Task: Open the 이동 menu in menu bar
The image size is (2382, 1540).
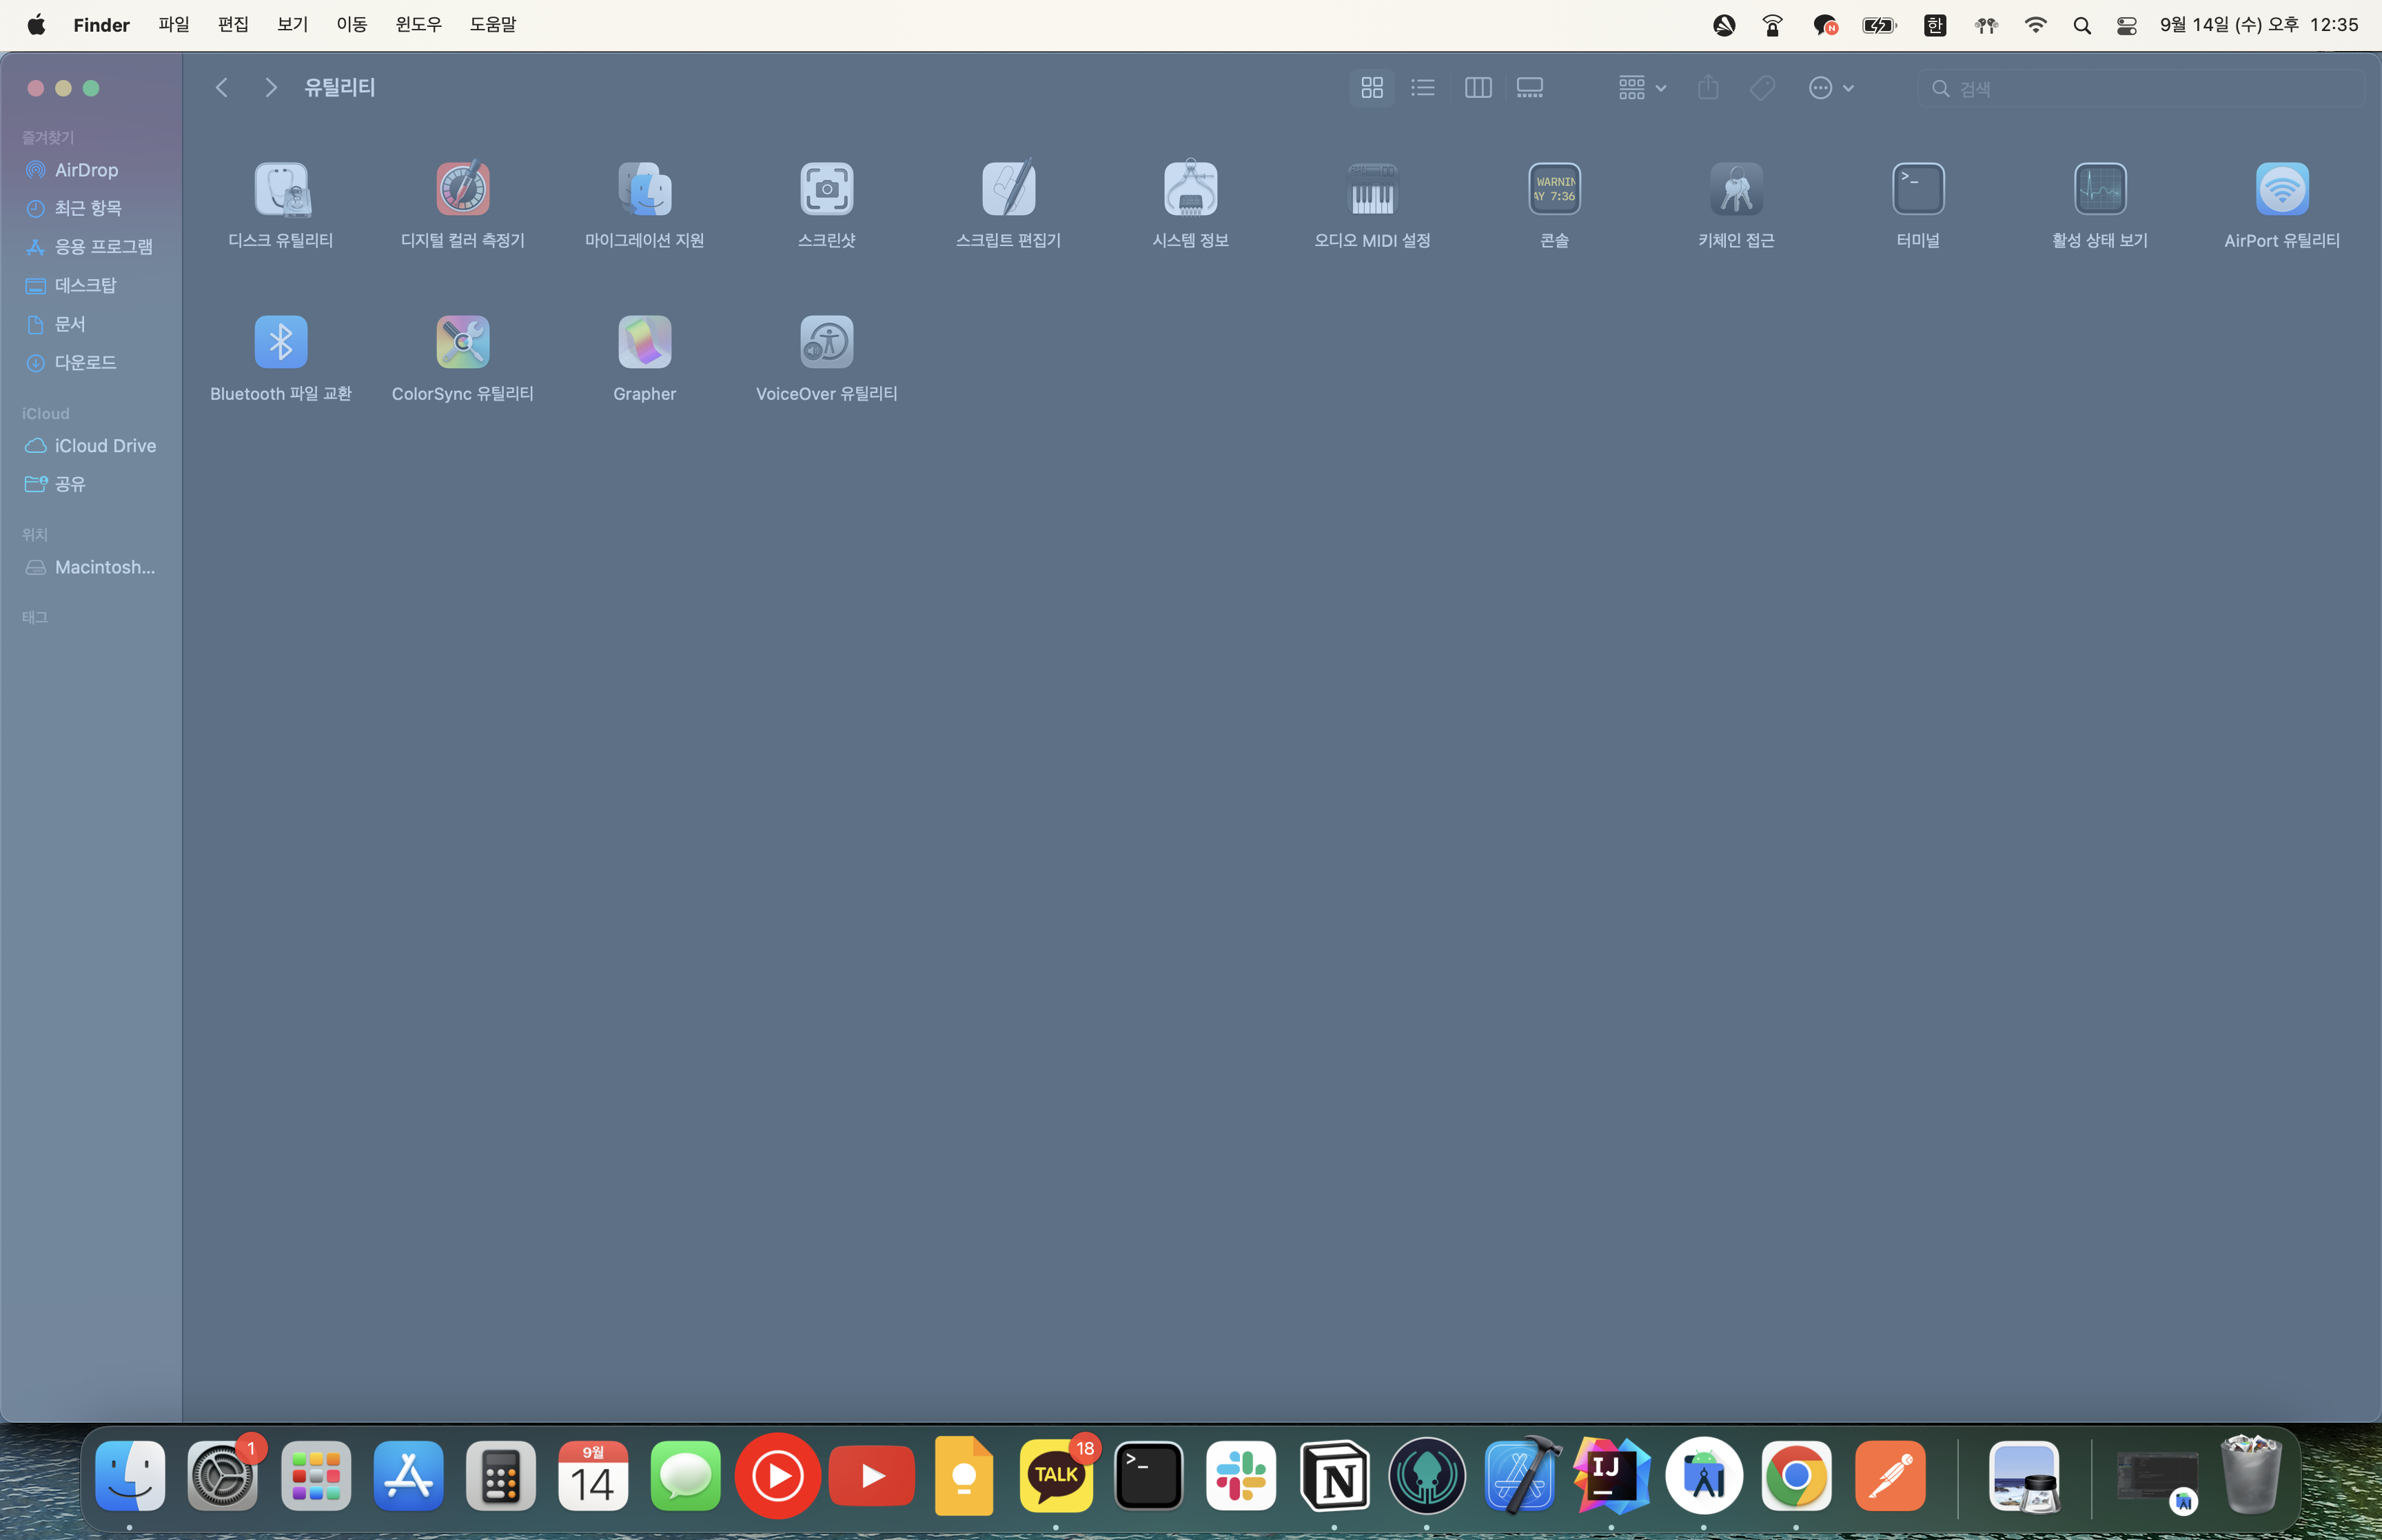Action: [x=352, y=25]
